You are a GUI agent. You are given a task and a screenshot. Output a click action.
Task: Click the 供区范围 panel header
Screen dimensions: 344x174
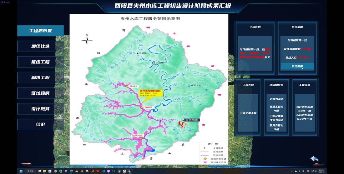pos(297,27)
